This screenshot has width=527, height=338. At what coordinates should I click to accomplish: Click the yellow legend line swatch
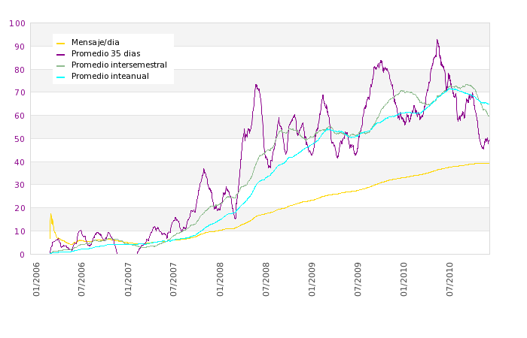click(x=61, y=42)
